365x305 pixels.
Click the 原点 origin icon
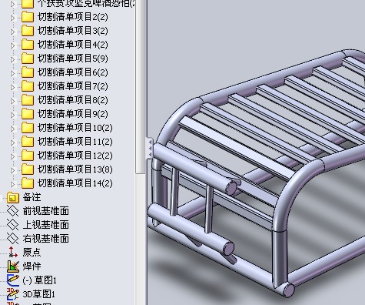click(x=12, y=253)
